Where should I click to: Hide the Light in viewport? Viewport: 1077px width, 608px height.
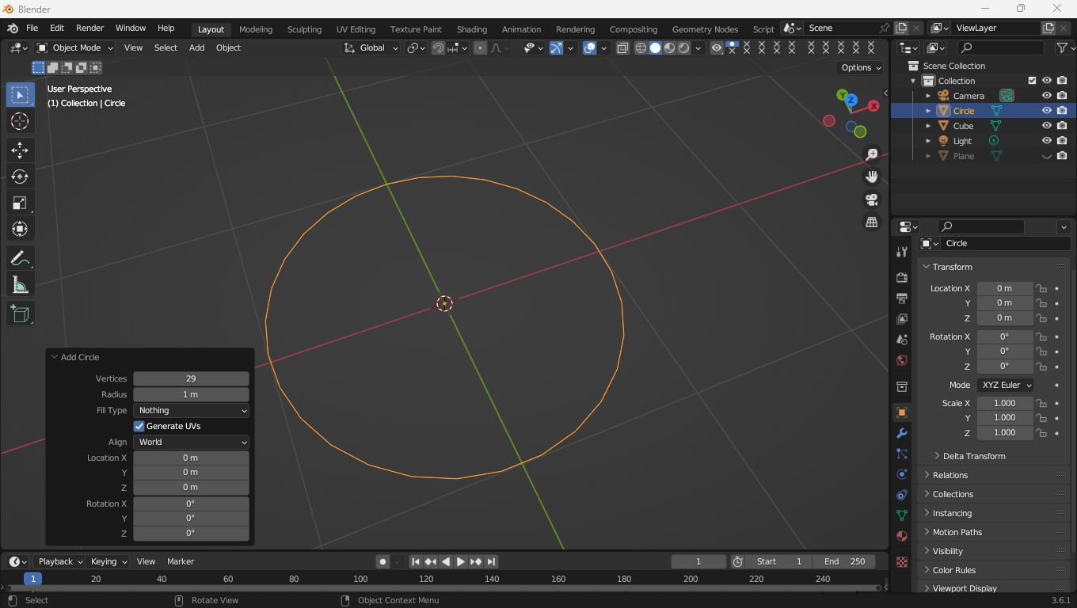pyautogui.click(x=1046, y=141)
